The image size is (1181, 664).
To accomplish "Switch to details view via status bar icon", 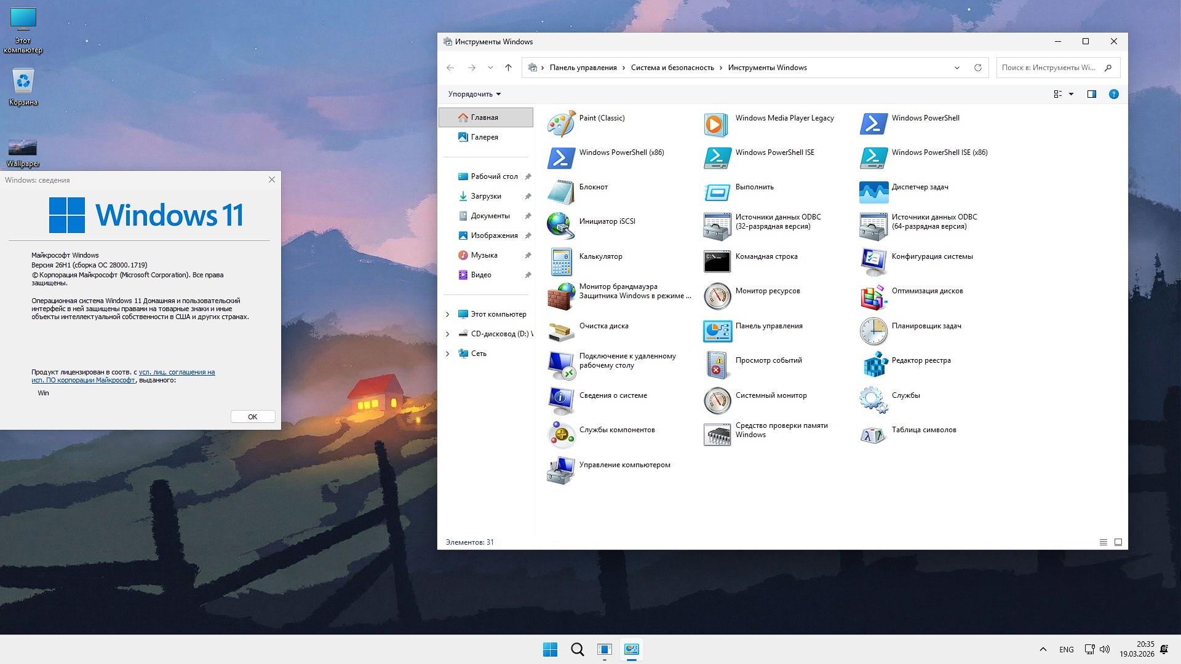I will click(x=1103, y=542).
